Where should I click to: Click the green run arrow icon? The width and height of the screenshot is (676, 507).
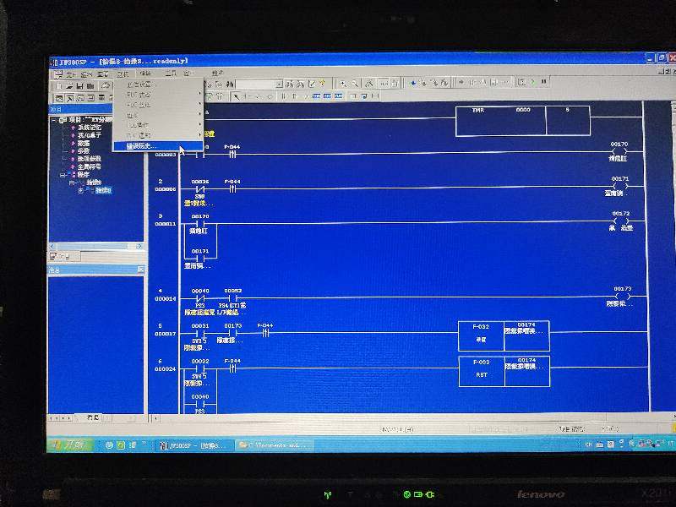[533, 81]
